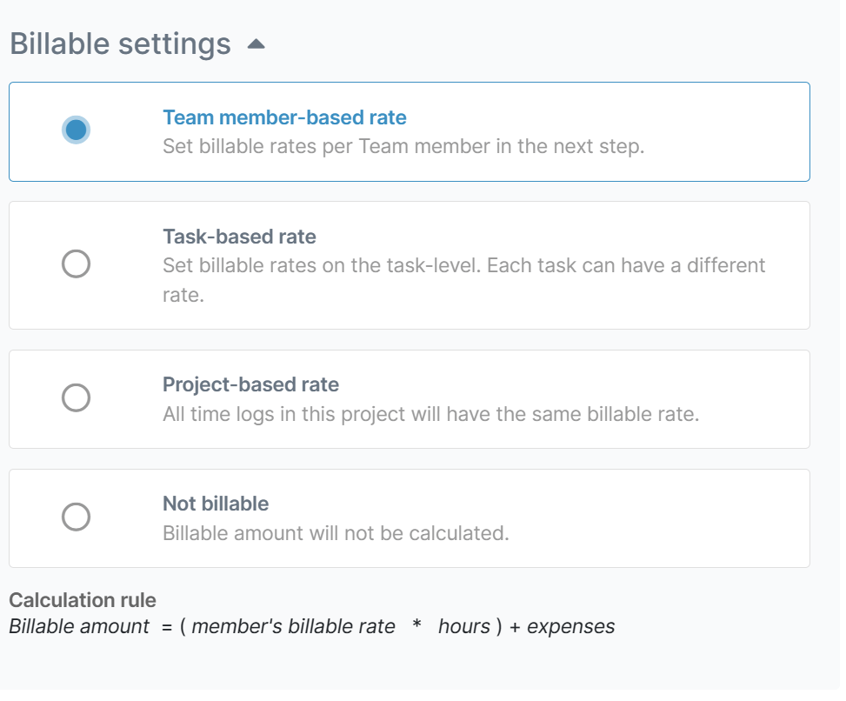This screenshot has height=701, width=846.
Task: Click 'member's billable rate' in the formula
Action: [x=294, y=626]
